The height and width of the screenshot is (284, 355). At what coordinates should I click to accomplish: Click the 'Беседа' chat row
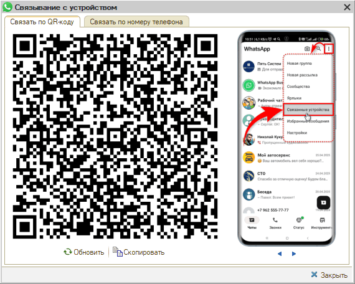[x=286, y=194]
